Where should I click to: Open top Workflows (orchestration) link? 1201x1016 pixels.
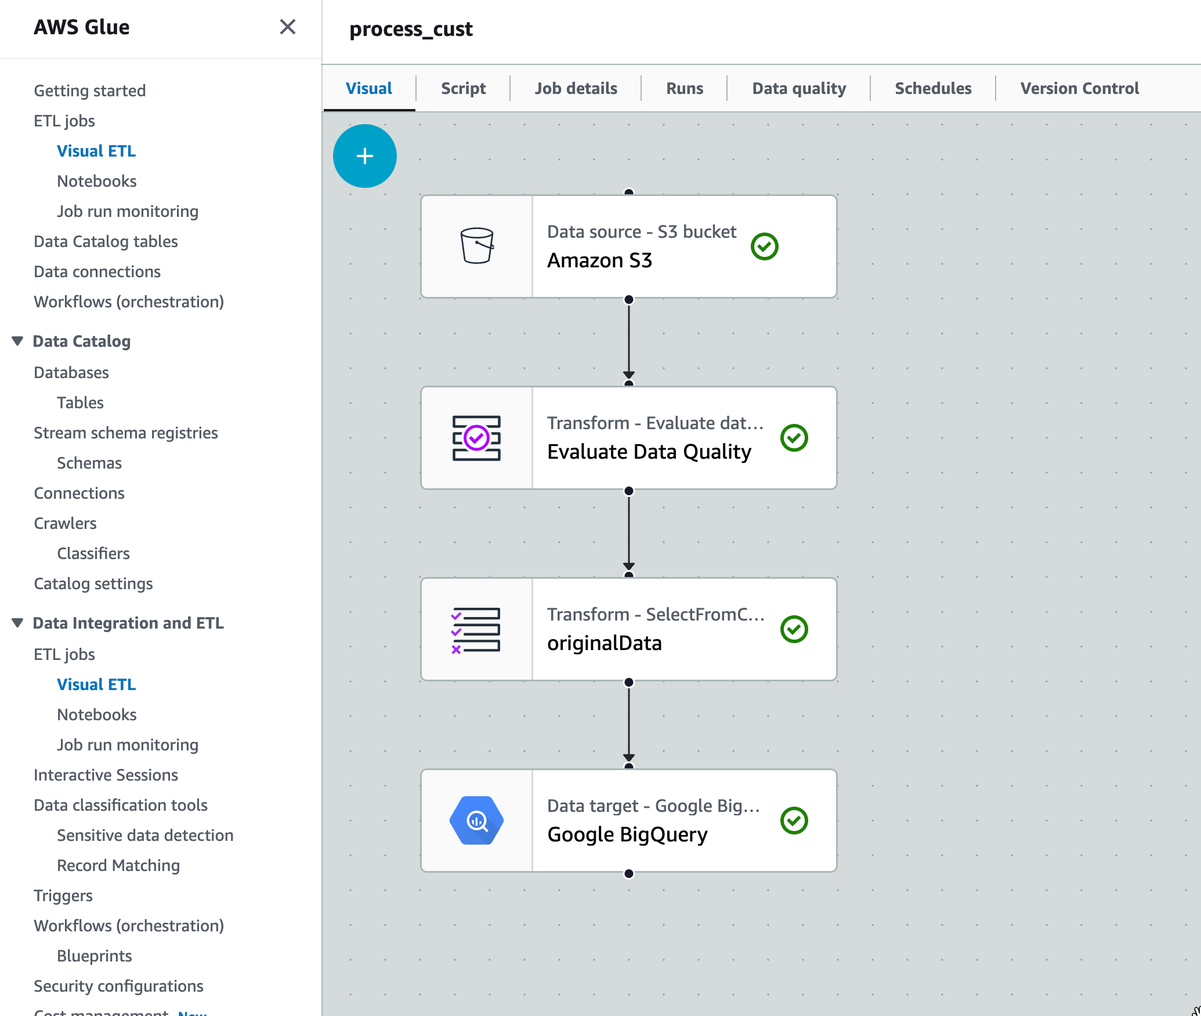129,302
